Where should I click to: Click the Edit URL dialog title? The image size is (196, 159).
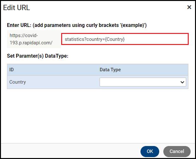16,8
